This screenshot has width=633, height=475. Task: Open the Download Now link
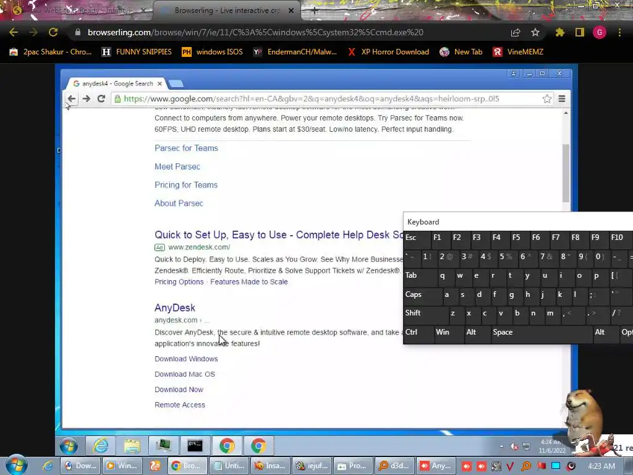click(179, 390)
